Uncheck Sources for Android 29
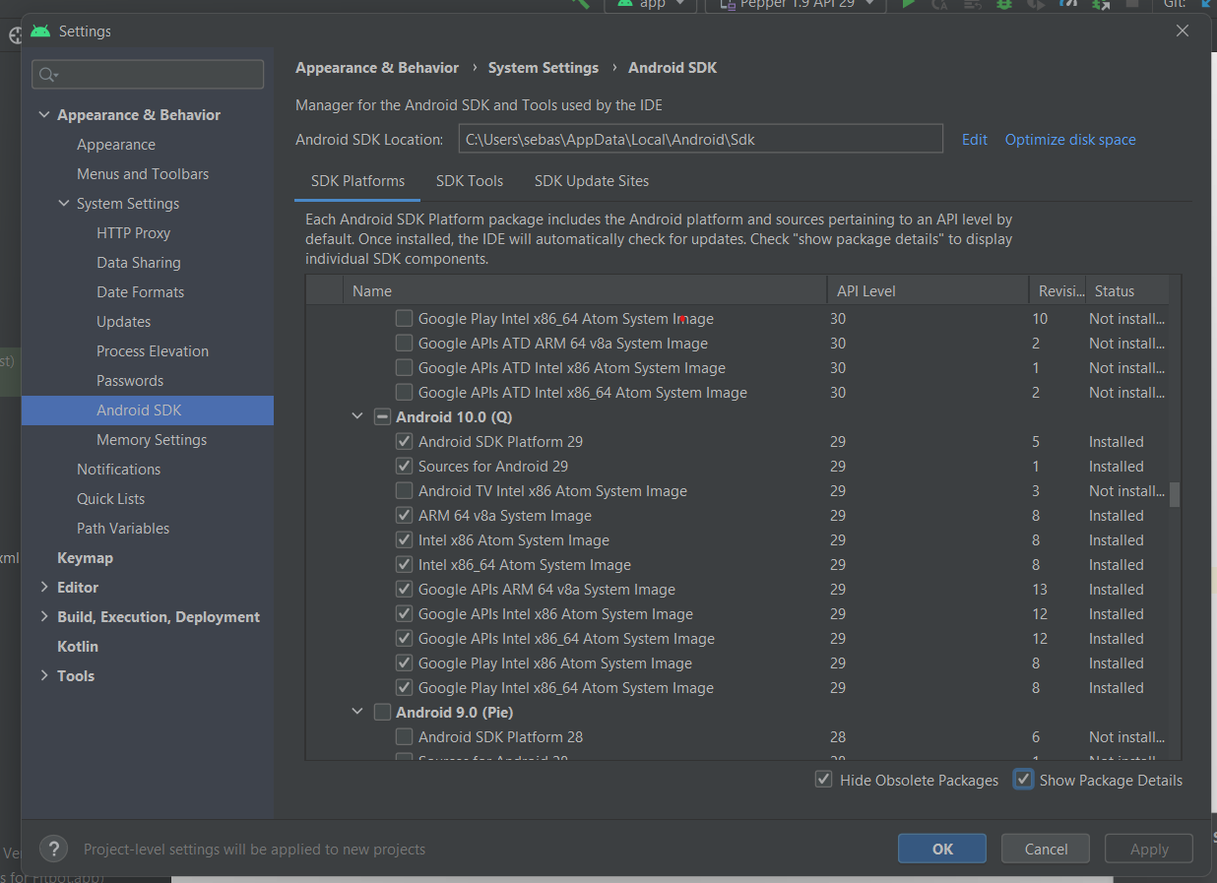1217x883 pixels. click(404, 467)
